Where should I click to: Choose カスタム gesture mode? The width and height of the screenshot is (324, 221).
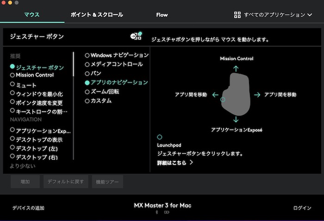tap(87, 101)
